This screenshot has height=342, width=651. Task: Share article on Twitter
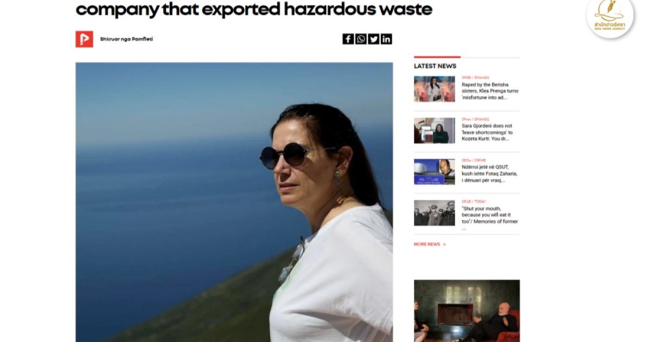pos(373,39)
